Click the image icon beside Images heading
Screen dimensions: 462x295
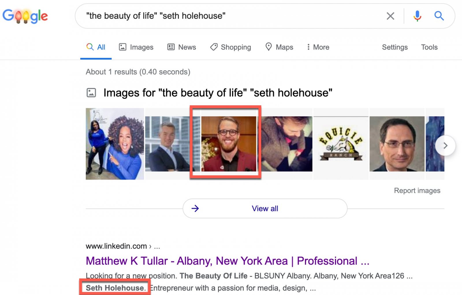click(91, 93)
